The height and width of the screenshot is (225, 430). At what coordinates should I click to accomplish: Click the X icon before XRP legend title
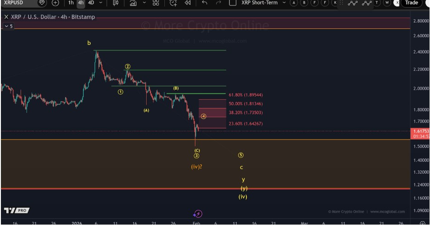click(6, 17)
